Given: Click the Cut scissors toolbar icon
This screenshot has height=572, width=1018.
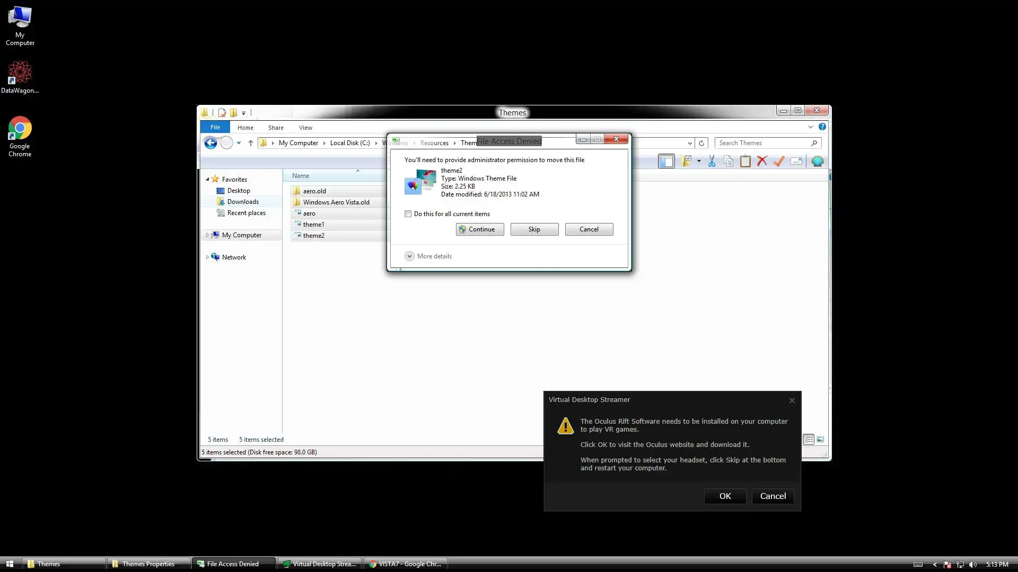Looking at the screenshot, I should pos(712,162).
